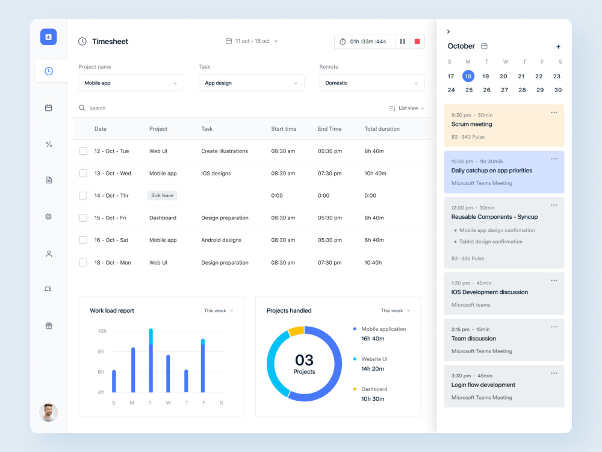The image size is (602, 452).
Task: Tick the 12 - Oct - Tue checkbox
Action: (83, 151)
